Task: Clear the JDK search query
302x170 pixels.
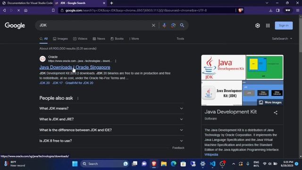Action: [x=153, y=25]
